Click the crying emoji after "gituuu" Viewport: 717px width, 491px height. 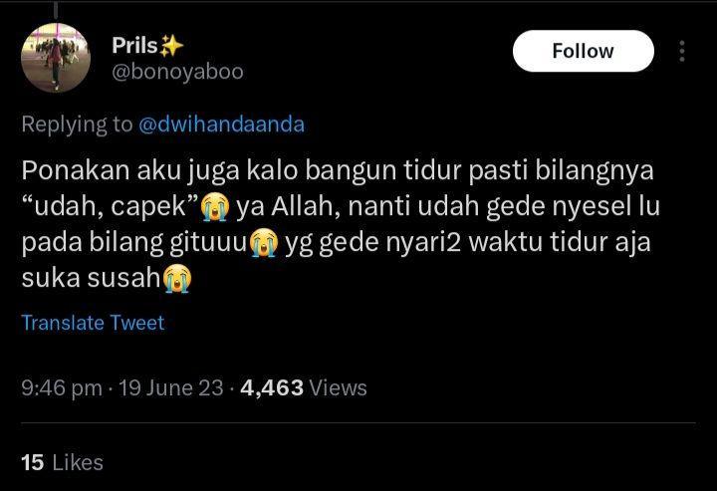click(x=264, y=243)
